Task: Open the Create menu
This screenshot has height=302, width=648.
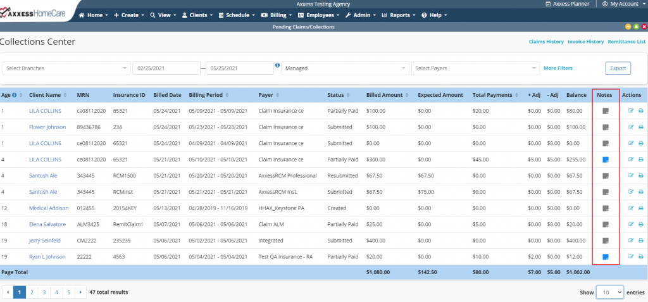Action: click(129, 15)
